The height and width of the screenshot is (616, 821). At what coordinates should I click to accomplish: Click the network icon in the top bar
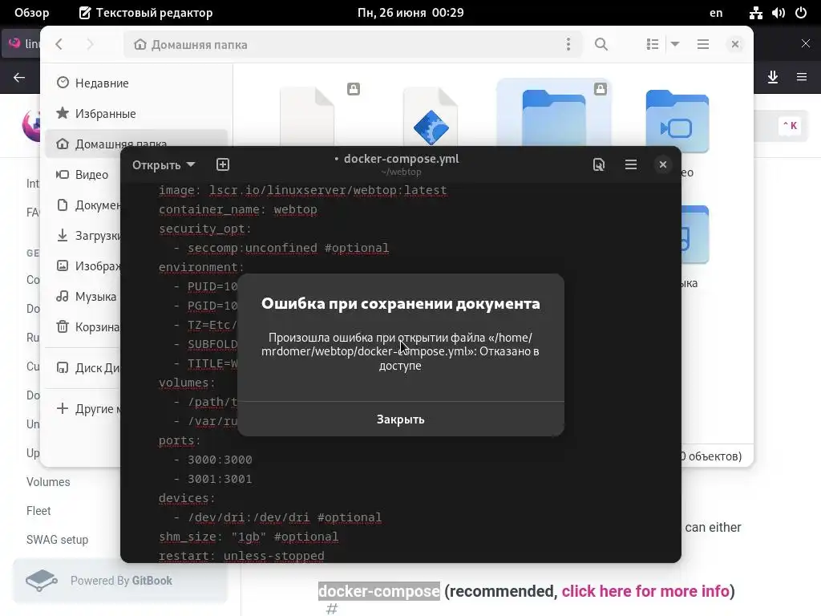tap(756, 13)
